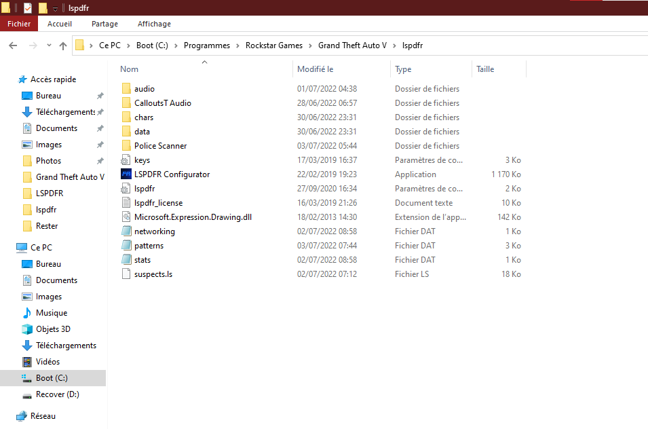Click the forward navigation arrow

(x=33, y=45)
